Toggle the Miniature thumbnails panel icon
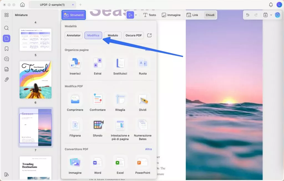 (x=7, y=38)
